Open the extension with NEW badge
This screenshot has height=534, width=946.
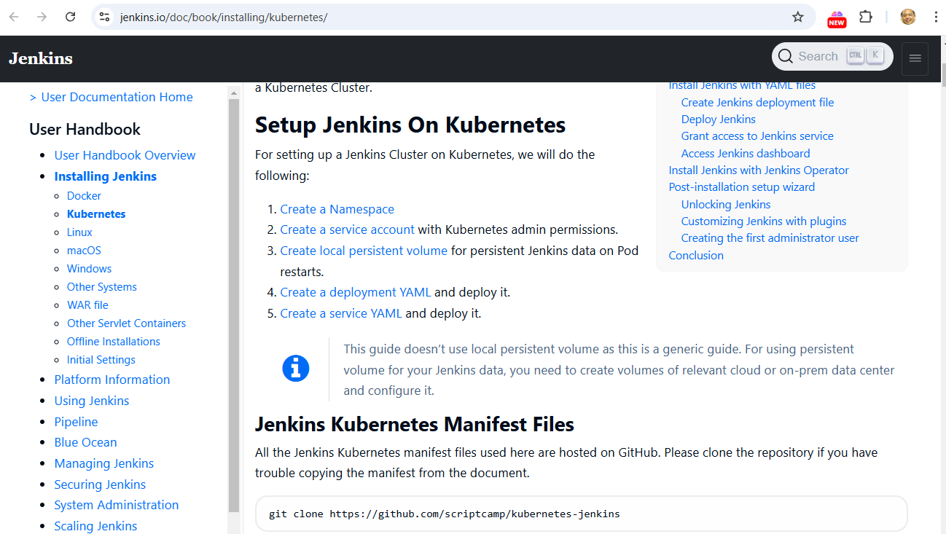pos(837,18)
